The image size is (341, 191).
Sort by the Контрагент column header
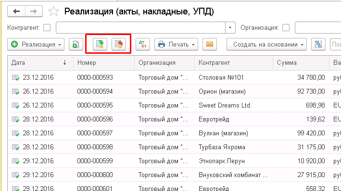point(234,63)
